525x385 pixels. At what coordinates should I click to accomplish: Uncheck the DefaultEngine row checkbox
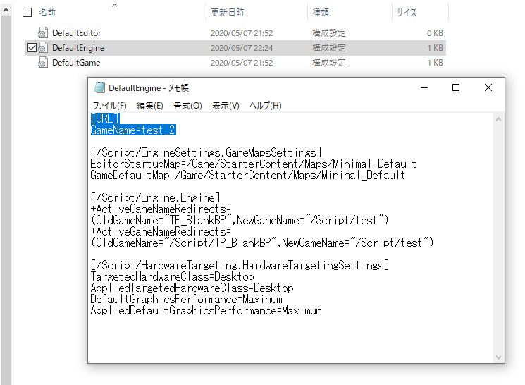pos(32,47)
